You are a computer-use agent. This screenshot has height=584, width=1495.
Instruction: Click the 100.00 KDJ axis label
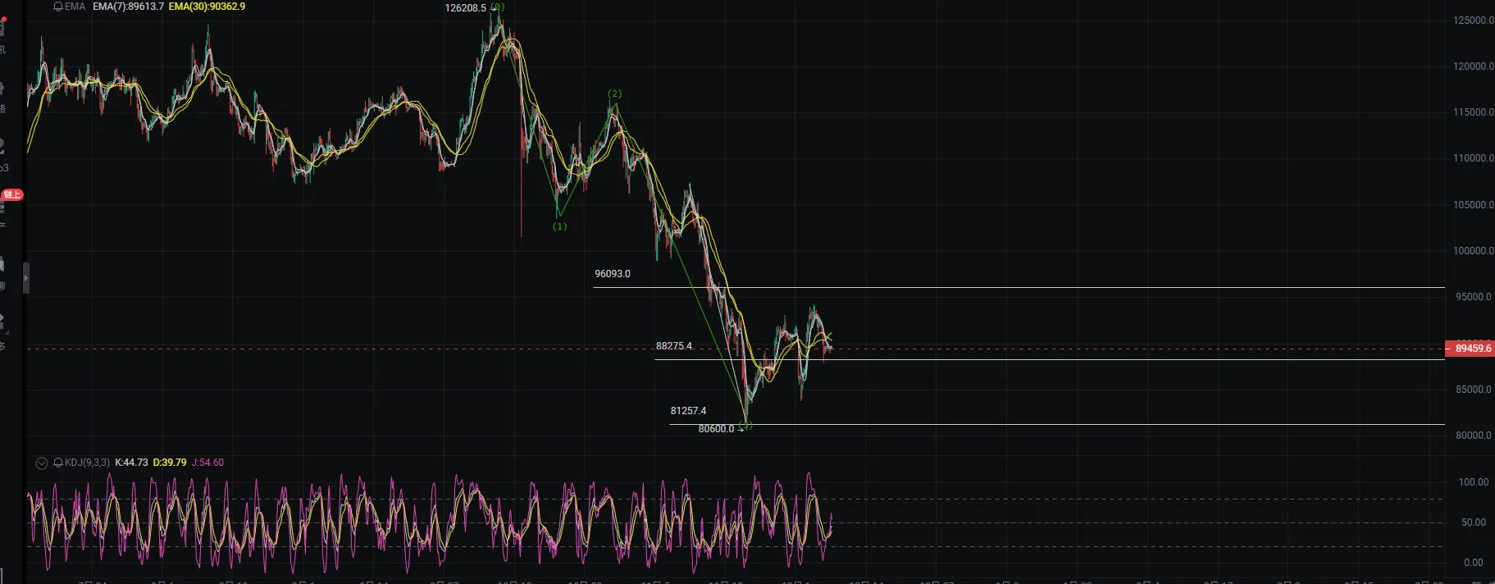[1474, 482]
